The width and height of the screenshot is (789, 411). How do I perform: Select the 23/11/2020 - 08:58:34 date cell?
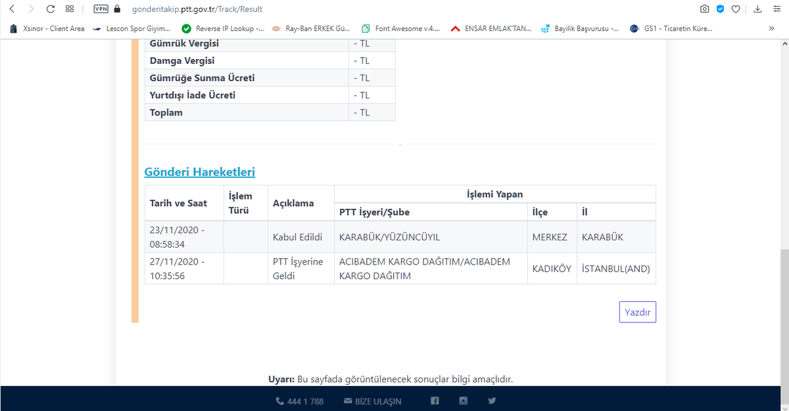[x=184, y=236]
